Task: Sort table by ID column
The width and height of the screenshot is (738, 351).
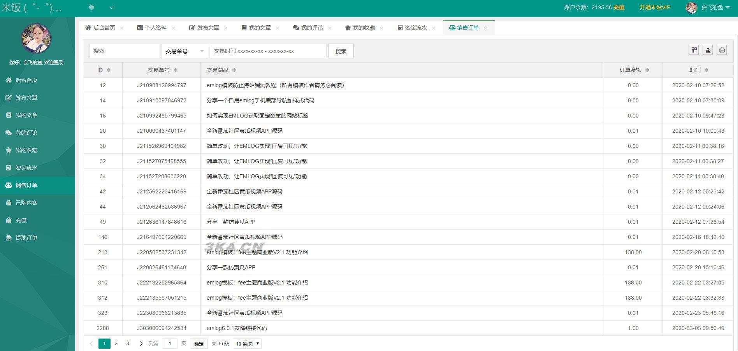Action: (108, 70)
